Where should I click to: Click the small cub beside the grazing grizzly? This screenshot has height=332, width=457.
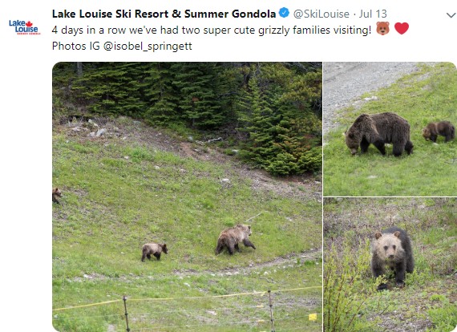click(439, 132)
